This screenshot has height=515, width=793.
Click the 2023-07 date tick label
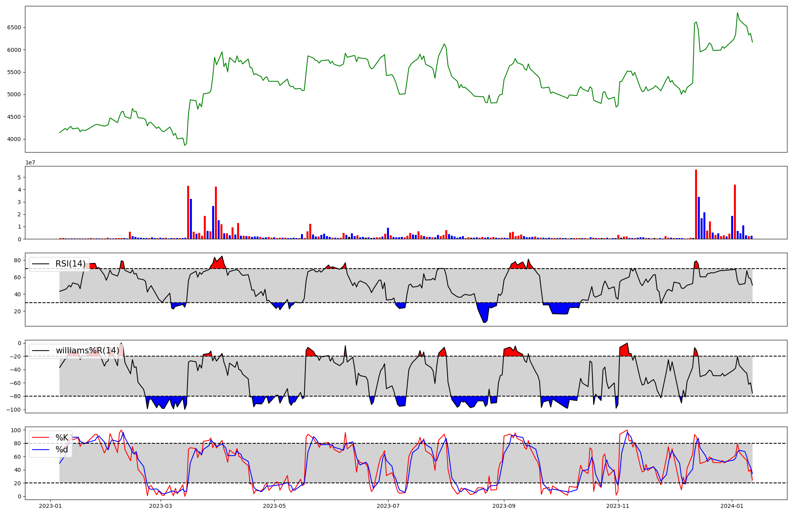click(388, 506)
